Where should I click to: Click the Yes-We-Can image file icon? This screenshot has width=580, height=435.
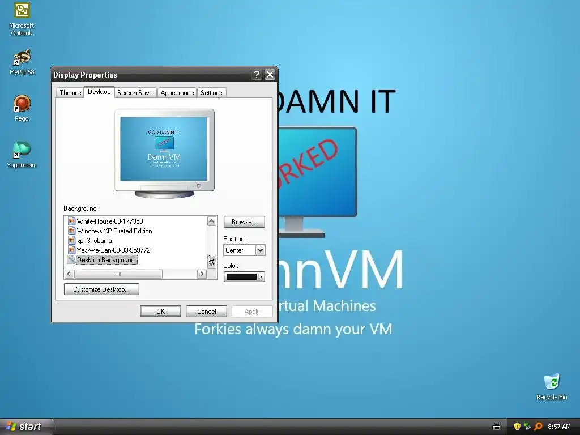tap(71, 250)
